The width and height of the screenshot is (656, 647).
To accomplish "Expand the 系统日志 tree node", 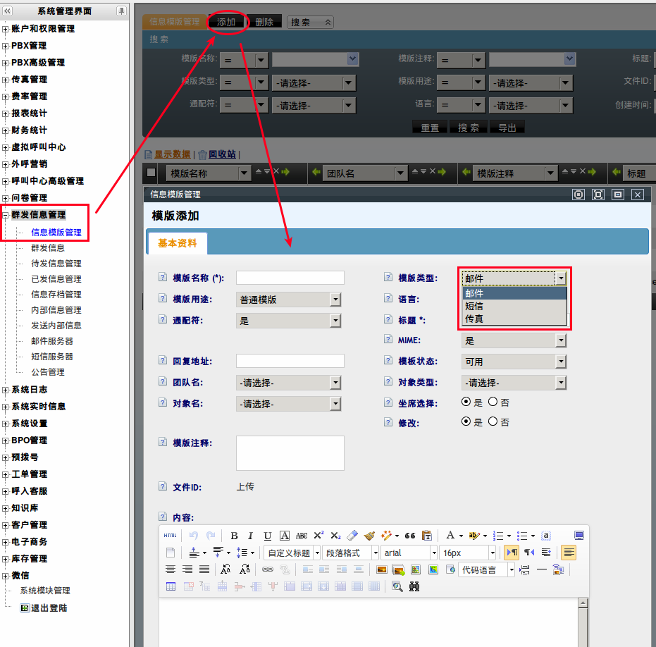I will 6,390.
